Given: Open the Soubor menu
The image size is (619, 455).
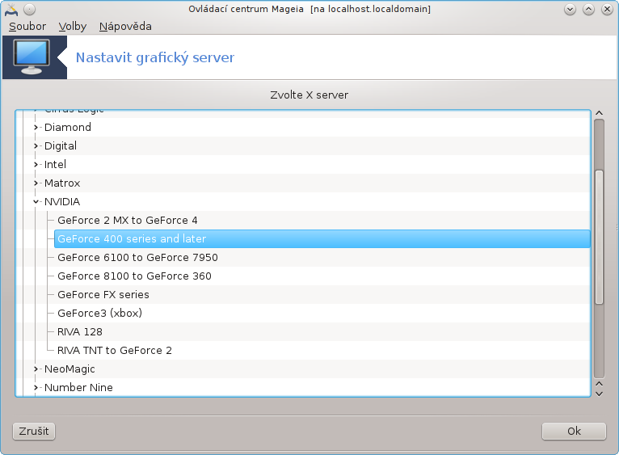Looking at the screenshot, I should (27, 26).
